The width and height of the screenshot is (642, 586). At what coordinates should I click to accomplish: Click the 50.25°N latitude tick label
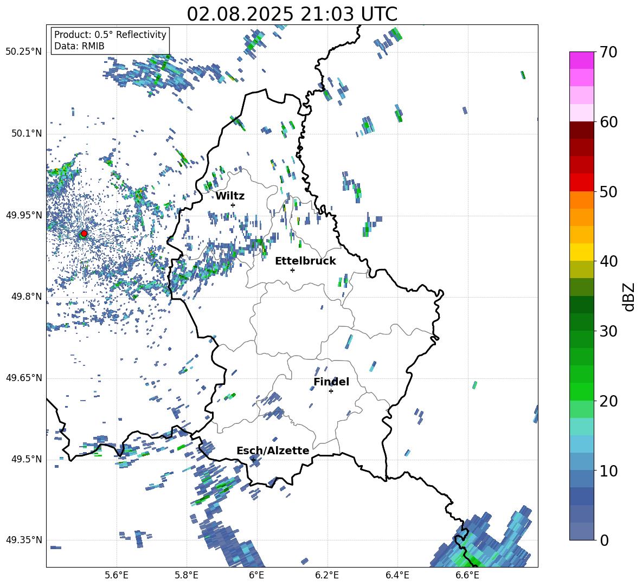click(x=24, y=52)
